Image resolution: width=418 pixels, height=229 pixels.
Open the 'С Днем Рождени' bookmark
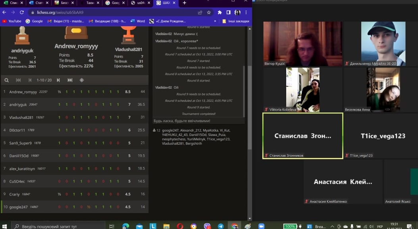[x=168, y=21]
